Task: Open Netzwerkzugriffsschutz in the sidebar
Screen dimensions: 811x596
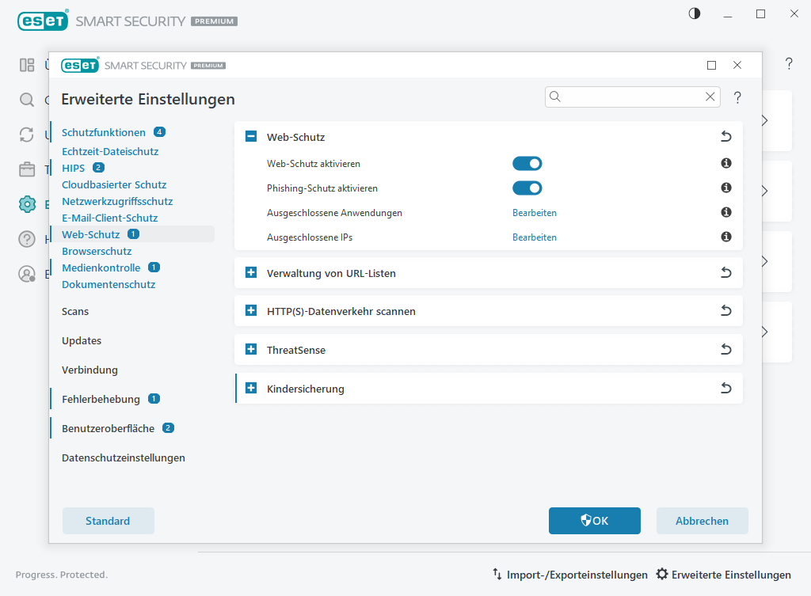Action: [117, 201]
